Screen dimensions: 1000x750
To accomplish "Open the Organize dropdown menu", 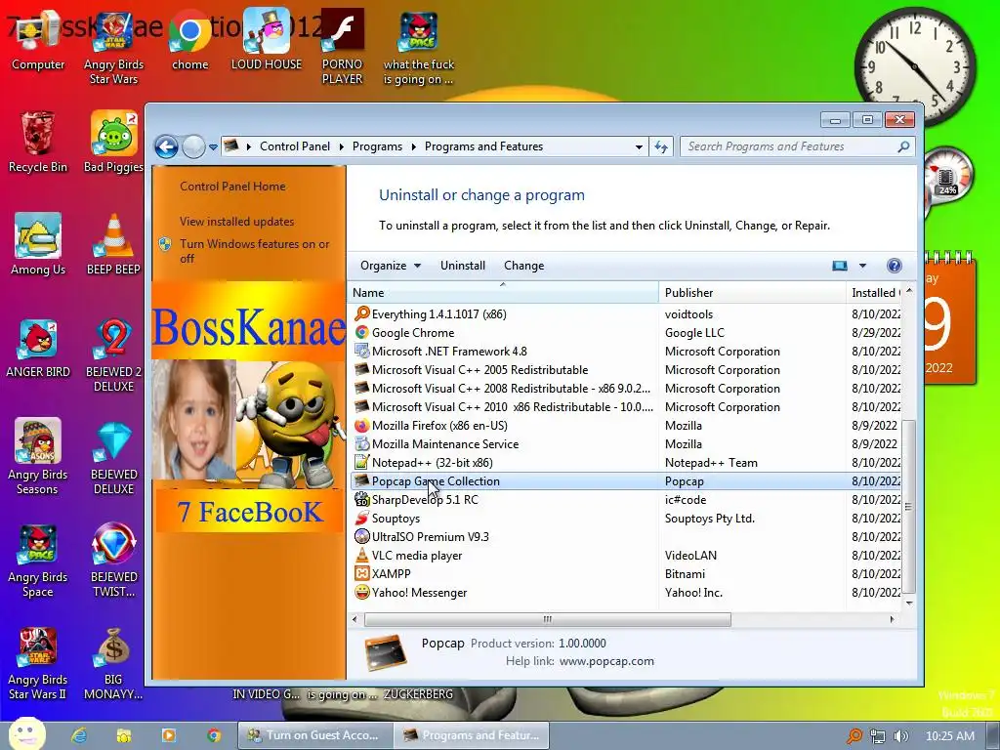I will 390,266.
